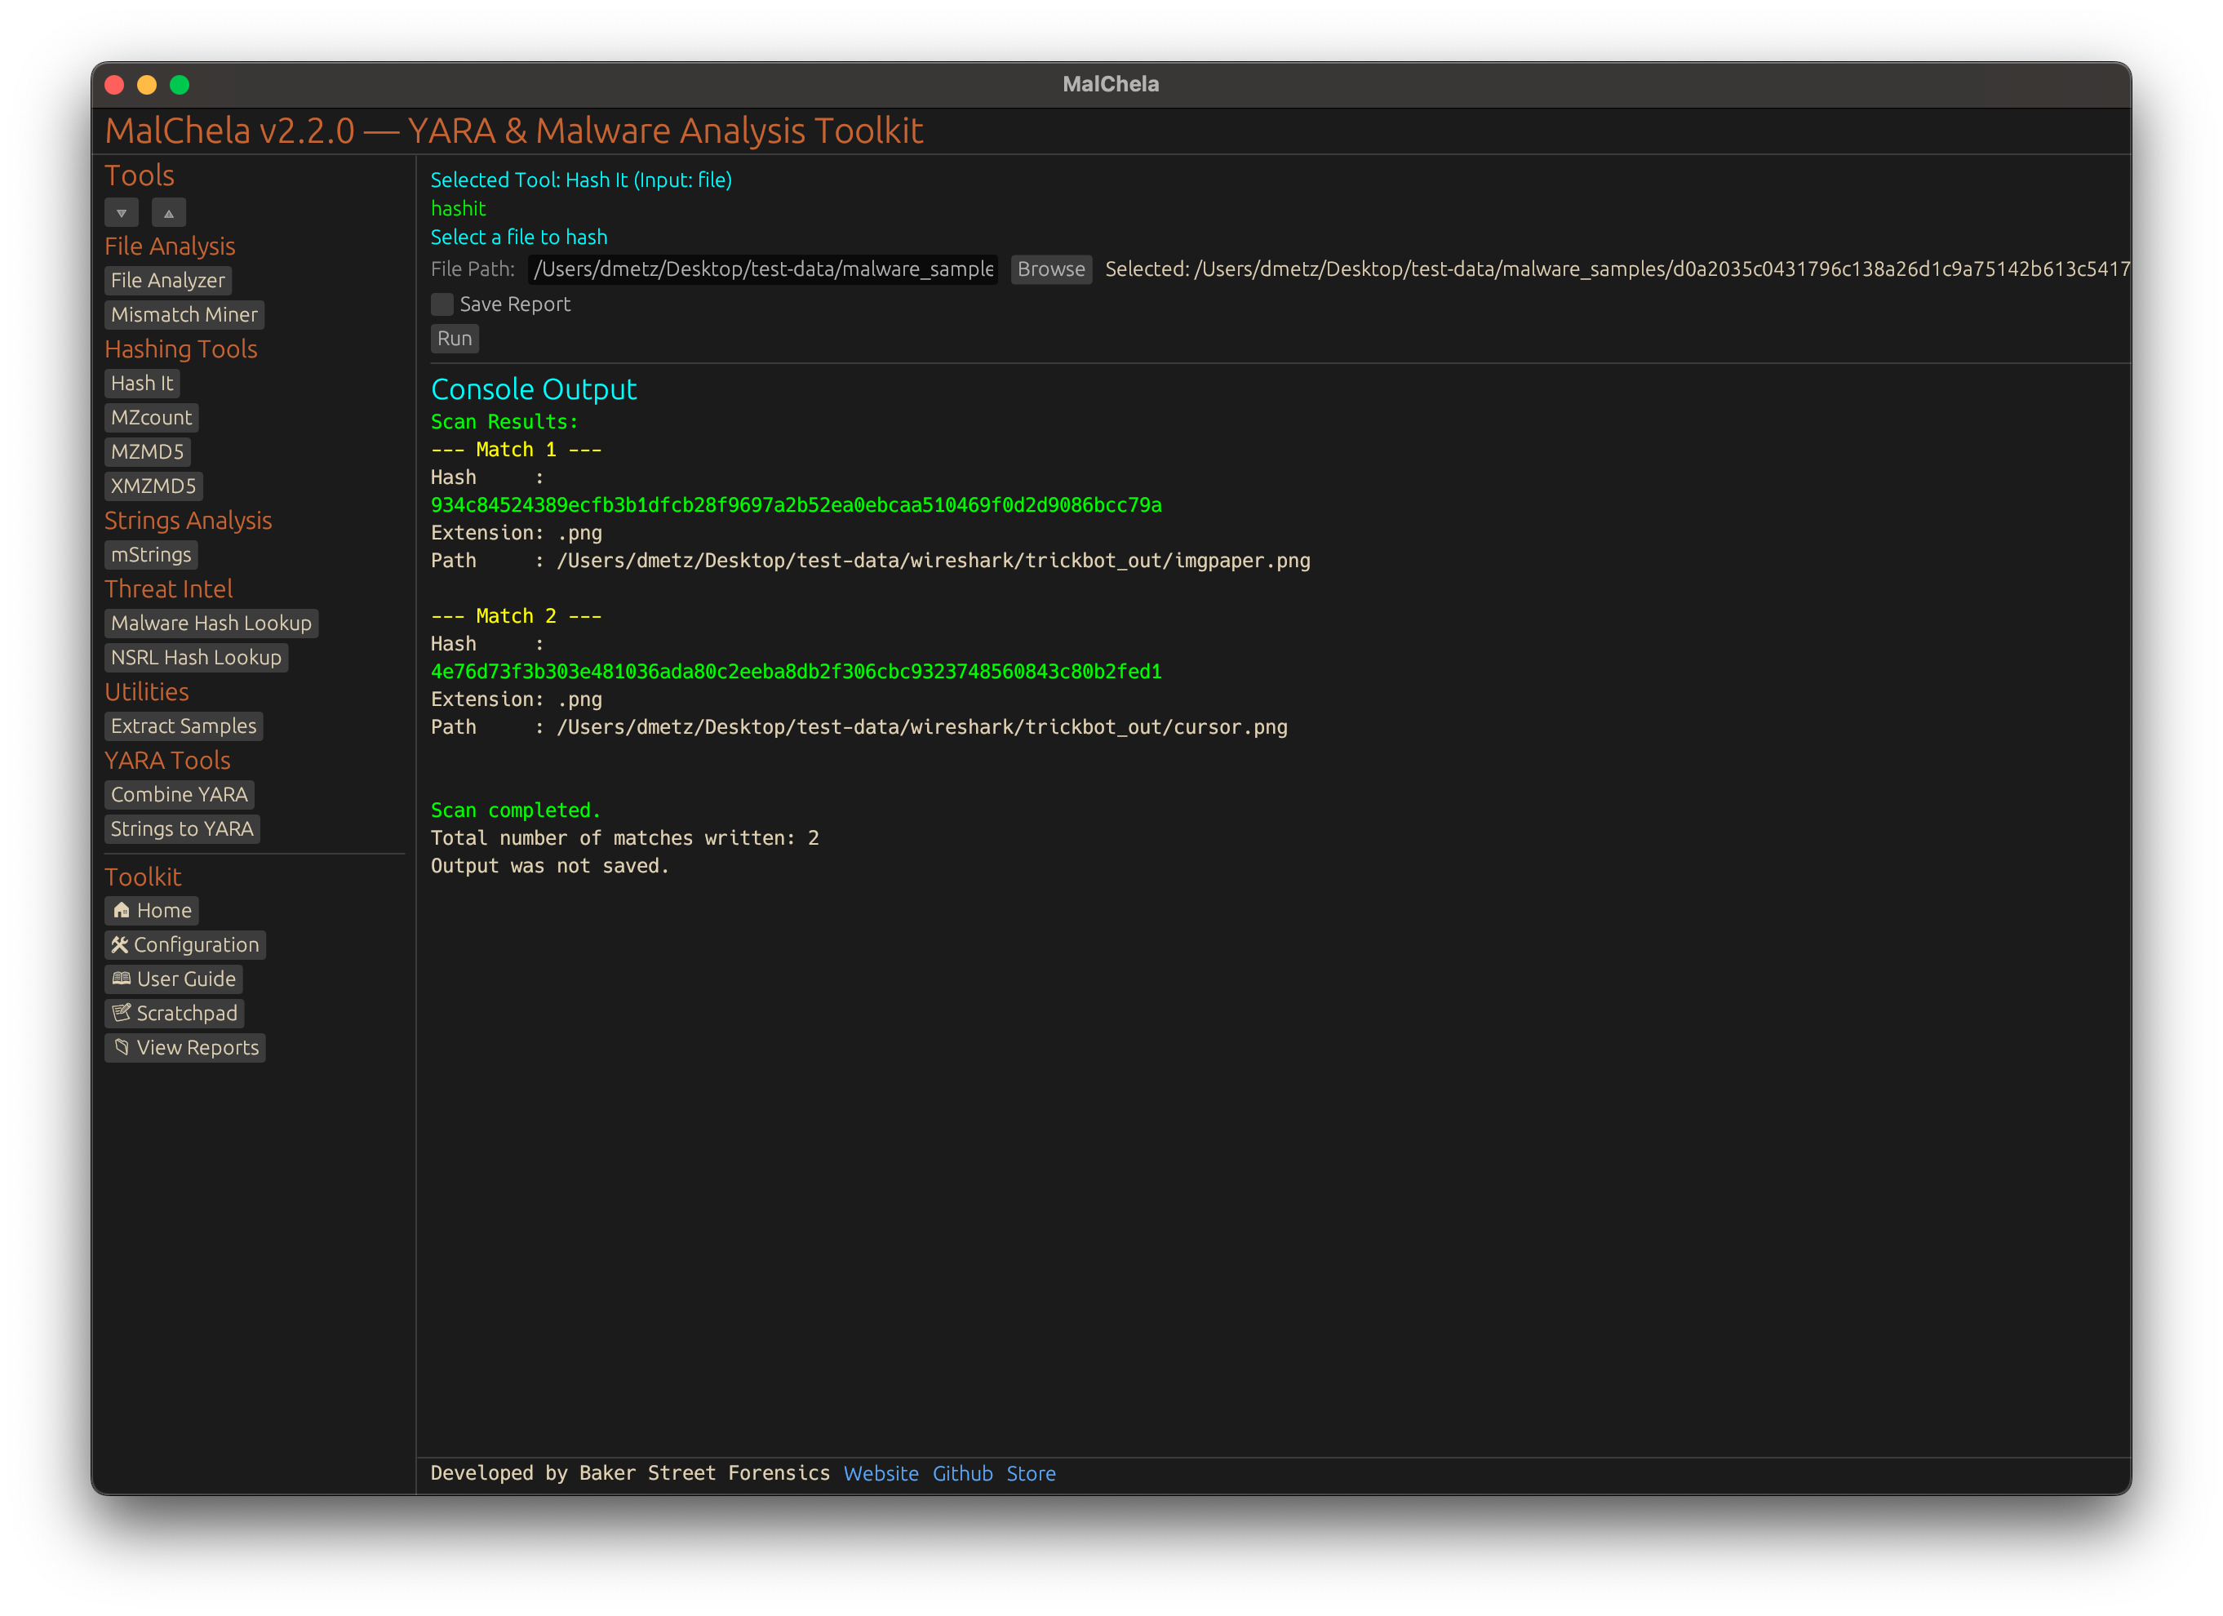This screenshot has height=1616, width=2223.
Task: Go to Home via house icon
Action: (152, 910)
